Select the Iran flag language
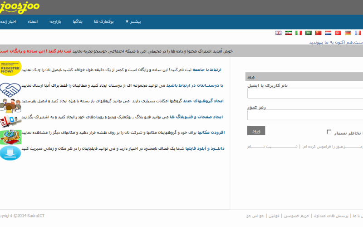Image resolution: width=363 pixels, height=227 pixels. pyautogui.click(x=289, y=33)
